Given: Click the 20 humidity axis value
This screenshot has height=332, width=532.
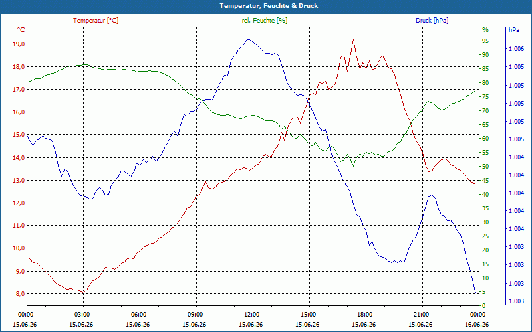Looking at the screenshot, I should (x=485, y=250).
